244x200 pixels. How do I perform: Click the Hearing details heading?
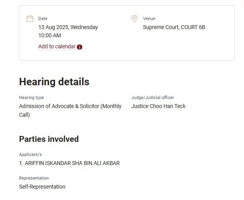[54, 82]
